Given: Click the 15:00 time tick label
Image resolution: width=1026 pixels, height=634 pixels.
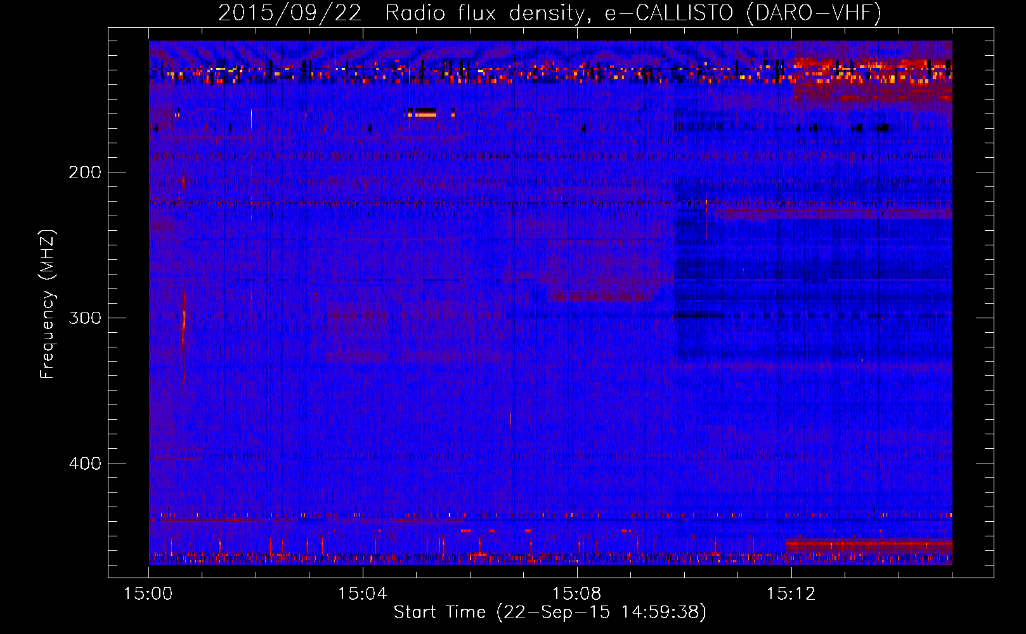Looking at the screenshot, I should click(148, 593).
